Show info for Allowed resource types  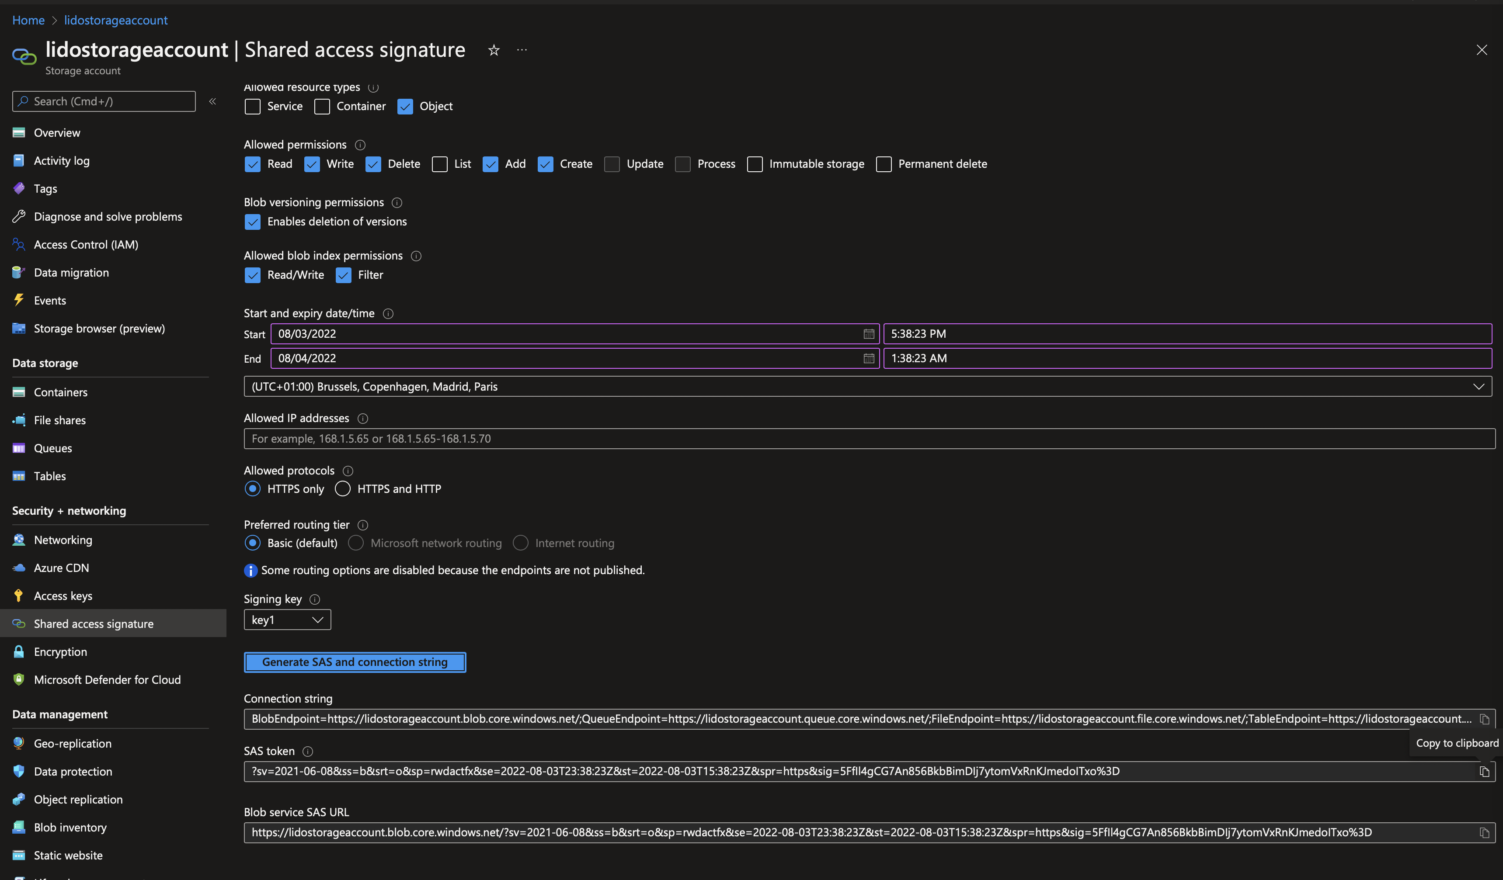(373, 88)
